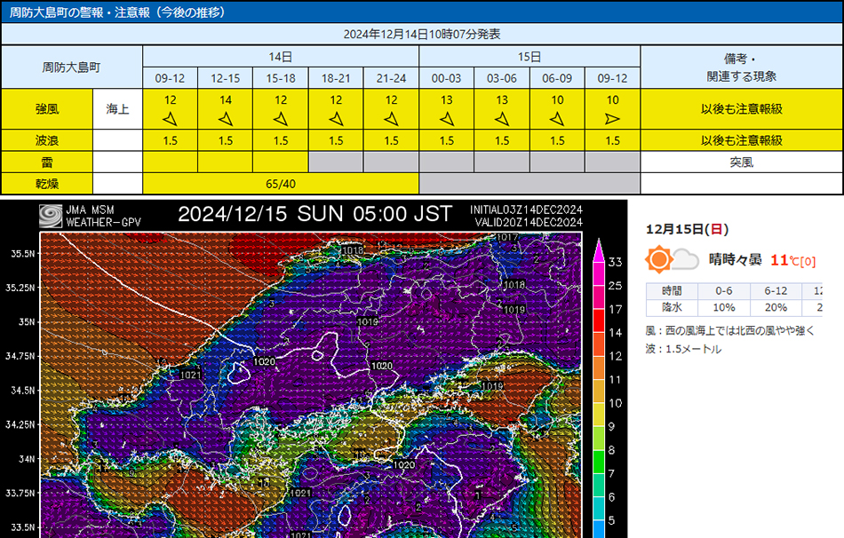Select the 雷 warning row header
Image resolution: width=844 pixels, height=538 pixels.
click(47, 162)
